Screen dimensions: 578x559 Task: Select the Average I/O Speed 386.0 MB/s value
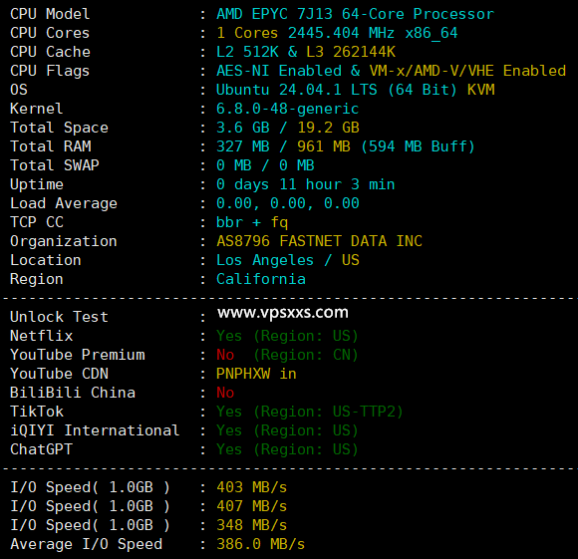click(261, 544)
